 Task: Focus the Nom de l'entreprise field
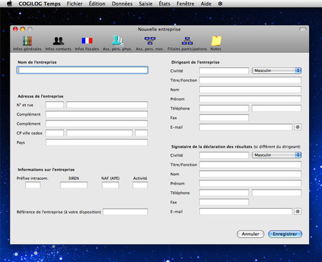tap(82, 70)
